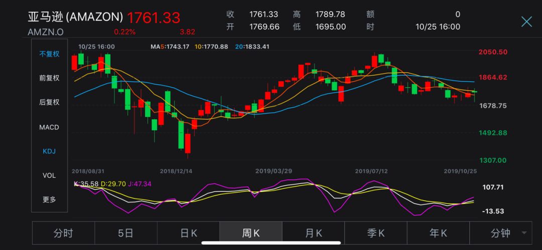Switch to 5日 tab
This screenshot has height=250, width=542.
tap(126, 233)
